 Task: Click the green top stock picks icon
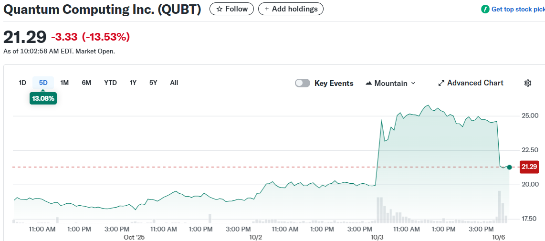(x=485, y=9)
